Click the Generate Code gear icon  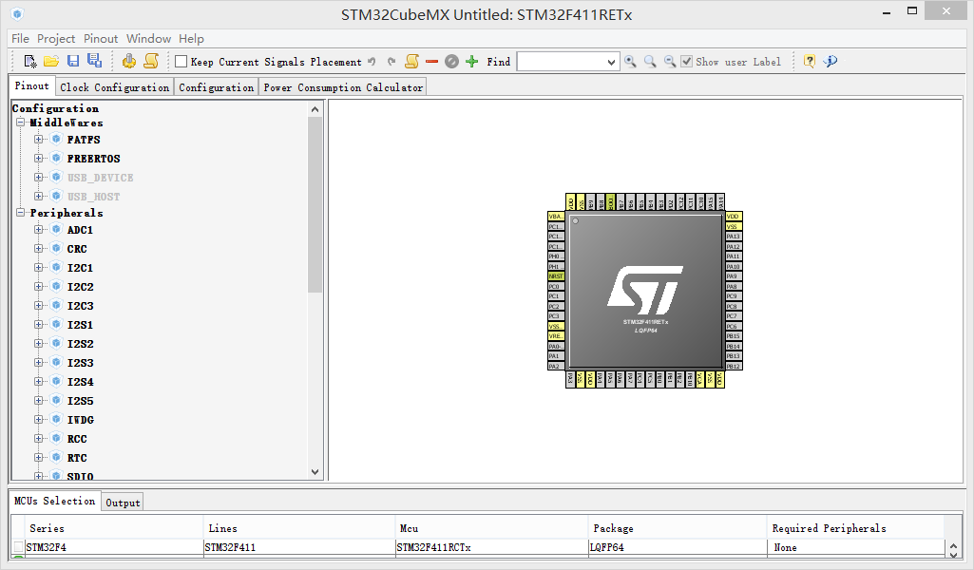(x=129, y=61)
